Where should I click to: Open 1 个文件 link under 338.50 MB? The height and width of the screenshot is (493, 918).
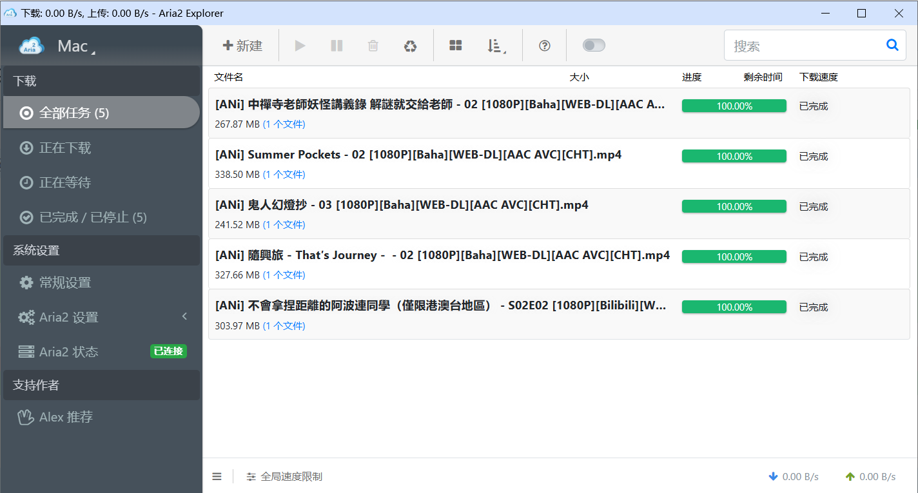click(x=284, y=175)
